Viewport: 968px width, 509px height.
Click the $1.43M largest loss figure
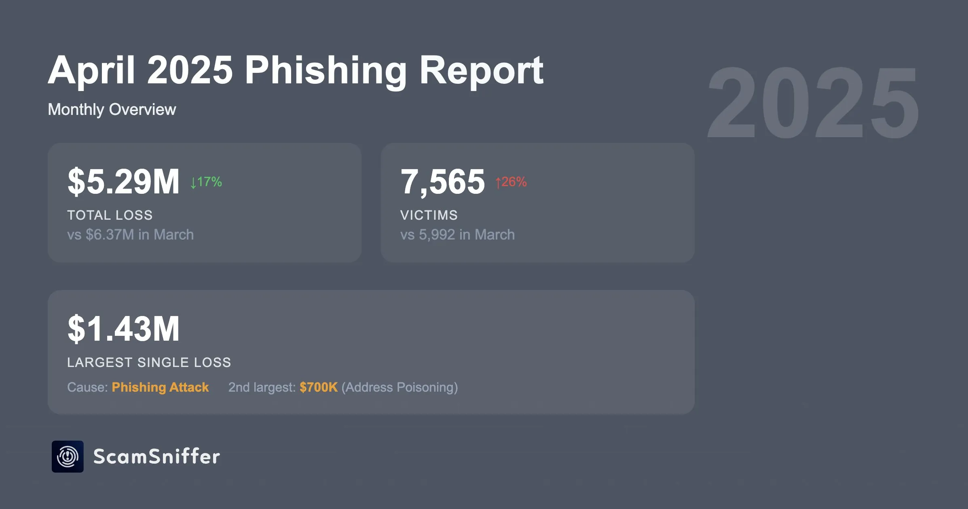pos(123,329)
